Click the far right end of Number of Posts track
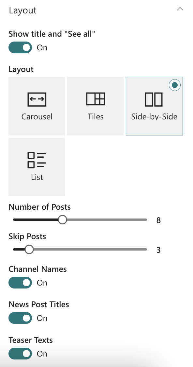193x367 pixels. [x=146, y=220]
